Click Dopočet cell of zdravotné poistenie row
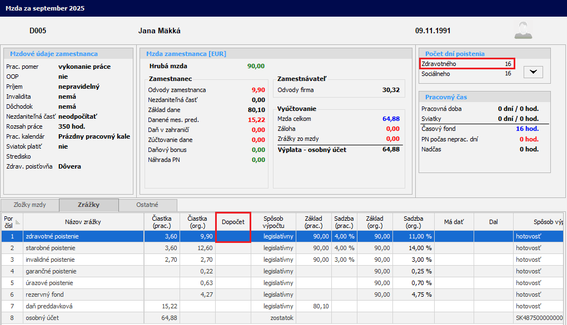Image resolution: width=567 pixels, height=325 pixels. coord(233,236)
